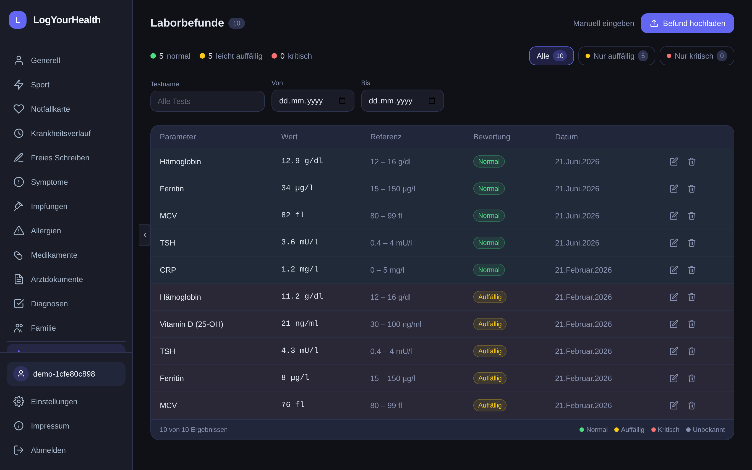The width and height of the screenshot is (752, 470).
Task: Show all 10 lab results
Action: [x=551, y=56]
